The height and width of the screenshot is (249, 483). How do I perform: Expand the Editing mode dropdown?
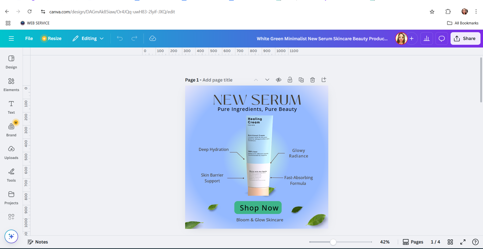pyautogui.click(x=88, y=38)
